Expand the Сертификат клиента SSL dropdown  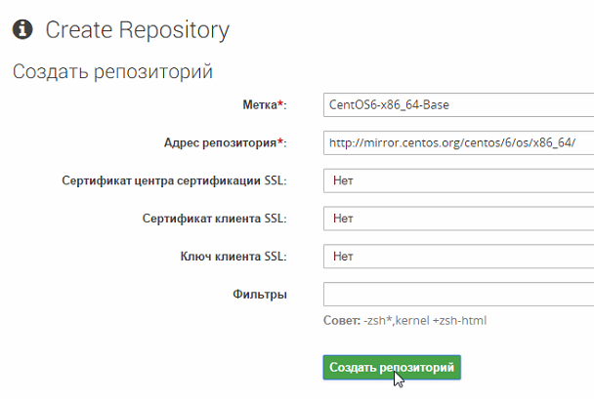click(x=457, y=219)
